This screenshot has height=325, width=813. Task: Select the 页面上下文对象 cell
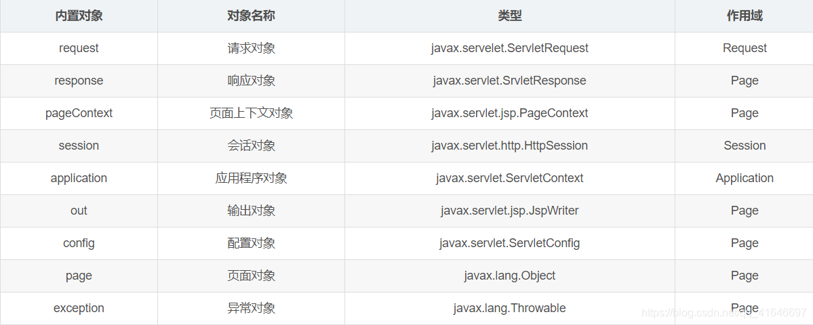(251, 113)
